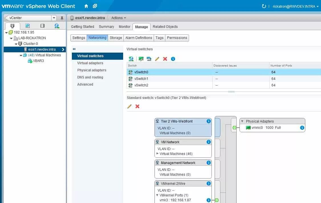
Task: Select DNS and routing in side menu
Action: click(97, 77)
